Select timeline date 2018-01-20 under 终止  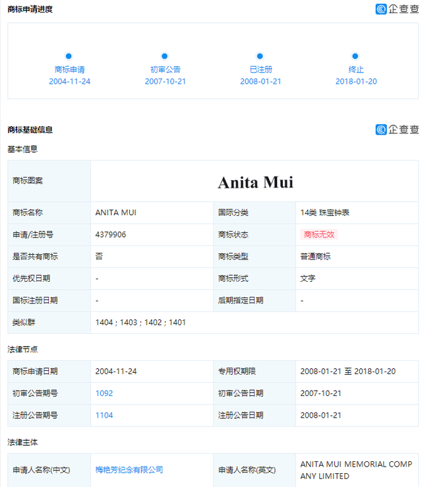[356, 81]
